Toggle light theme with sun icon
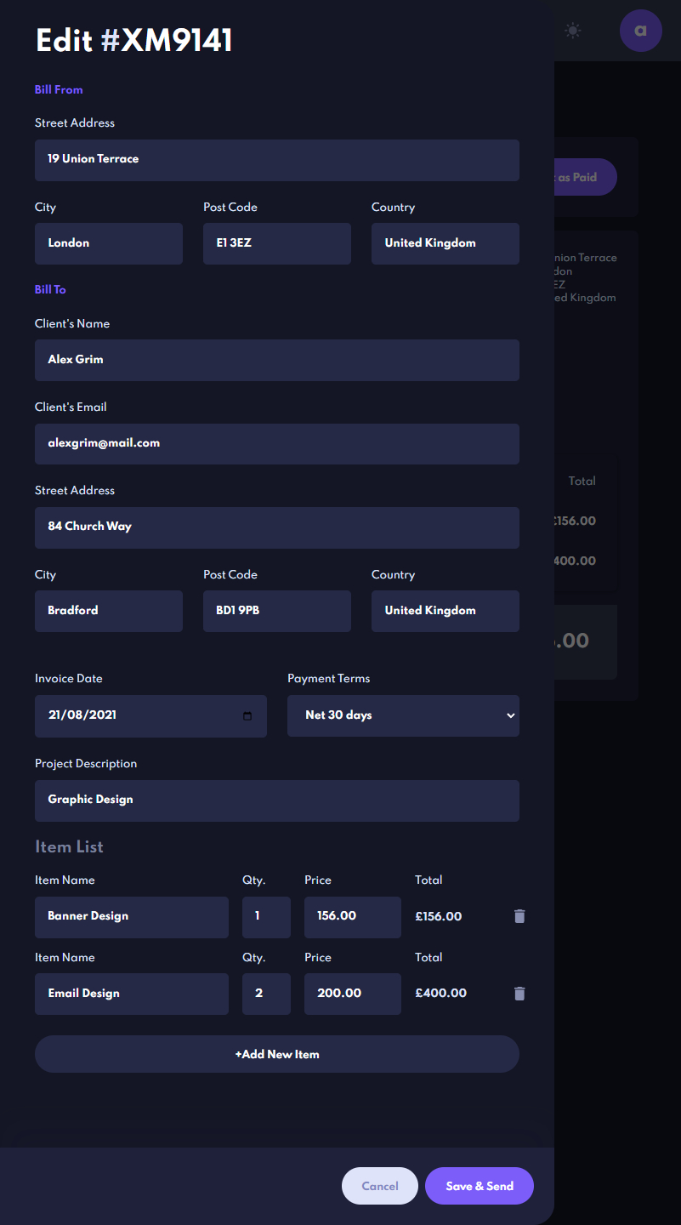 tap(573, 31)
